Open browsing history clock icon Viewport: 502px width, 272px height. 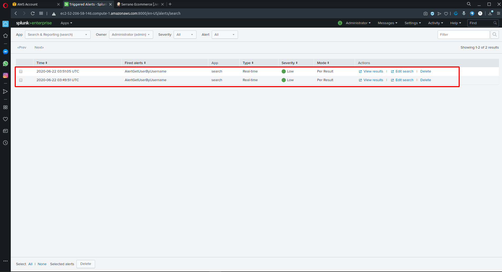(6, 143)
